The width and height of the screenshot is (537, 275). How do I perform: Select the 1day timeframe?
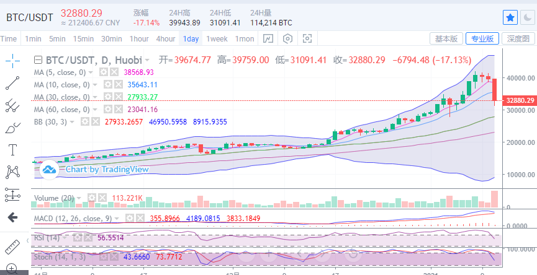[191, 38]
